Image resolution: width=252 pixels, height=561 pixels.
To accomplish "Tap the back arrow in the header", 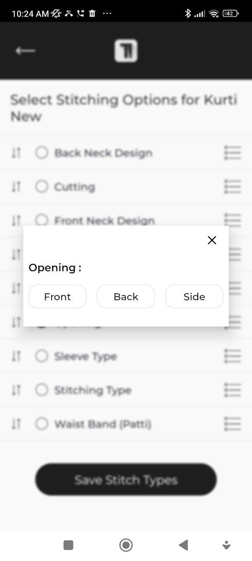I will [25, 50].
